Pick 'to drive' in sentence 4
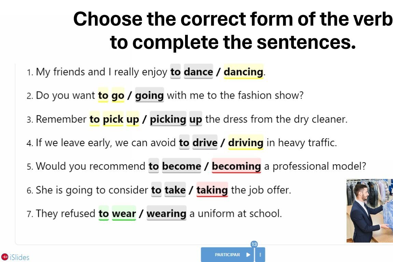Screen dimensions: 393x262 coord(198,142)
